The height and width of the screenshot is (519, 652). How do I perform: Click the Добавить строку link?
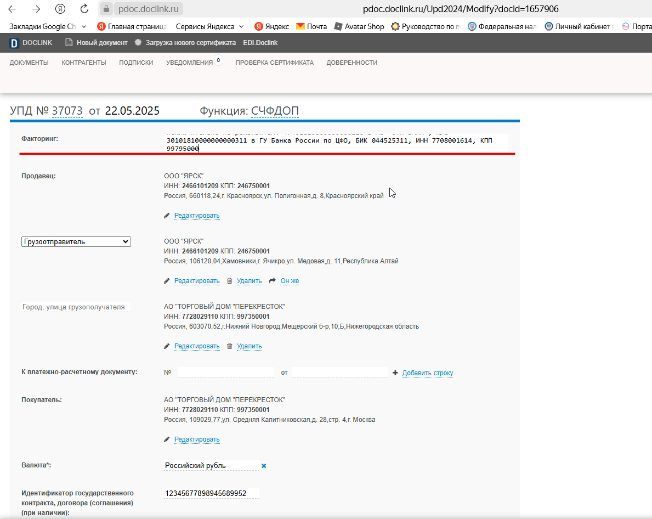pyautogui.click(x=428, y=373)
